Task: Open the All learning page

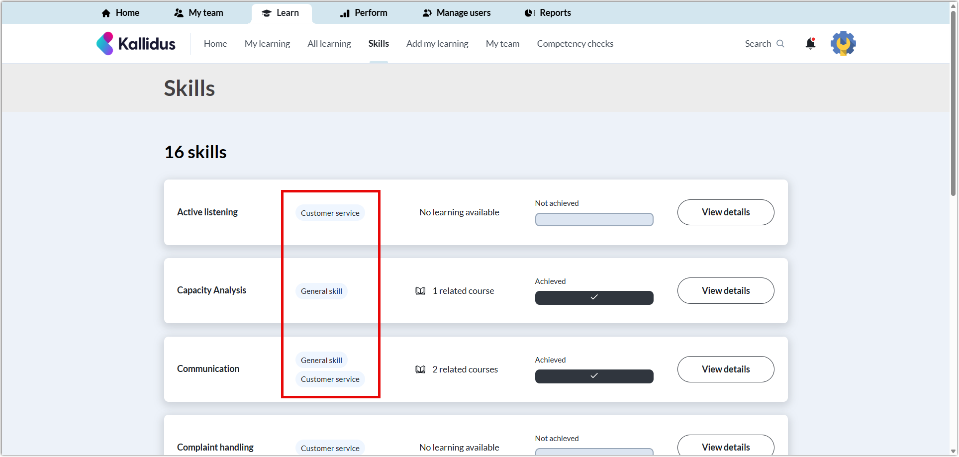Action: point(329,44)
